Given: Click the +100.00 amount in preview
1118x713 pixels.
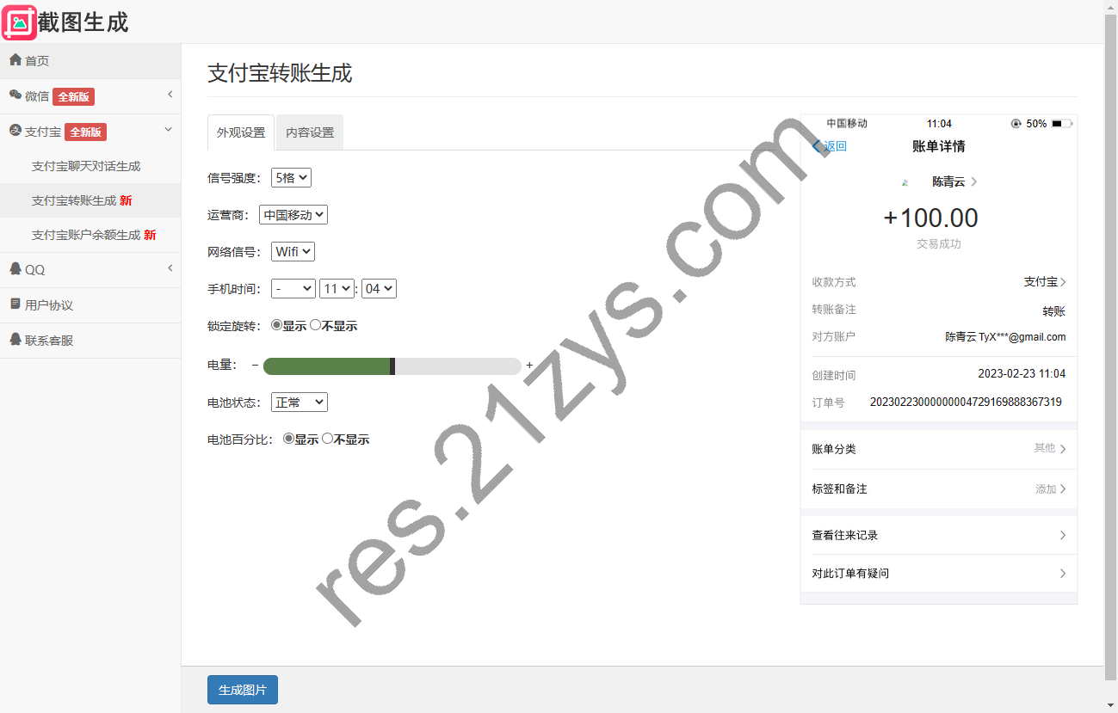Looking at the screenshot, I should click(931, 218).
